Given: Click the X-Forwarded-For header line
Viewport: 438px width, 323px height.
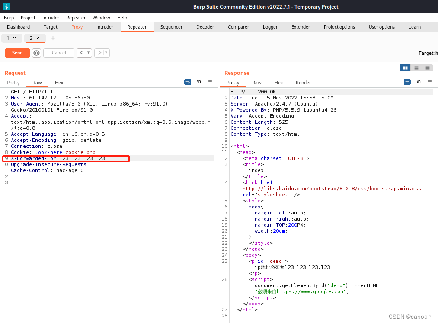Looking at the screenshot, I should coord(58,158).
